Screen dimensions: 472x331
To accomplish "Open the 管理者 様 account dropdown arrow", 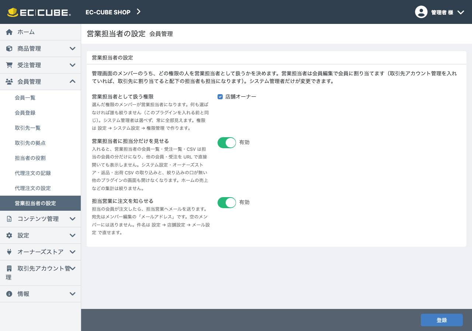I will click(461, 12).
